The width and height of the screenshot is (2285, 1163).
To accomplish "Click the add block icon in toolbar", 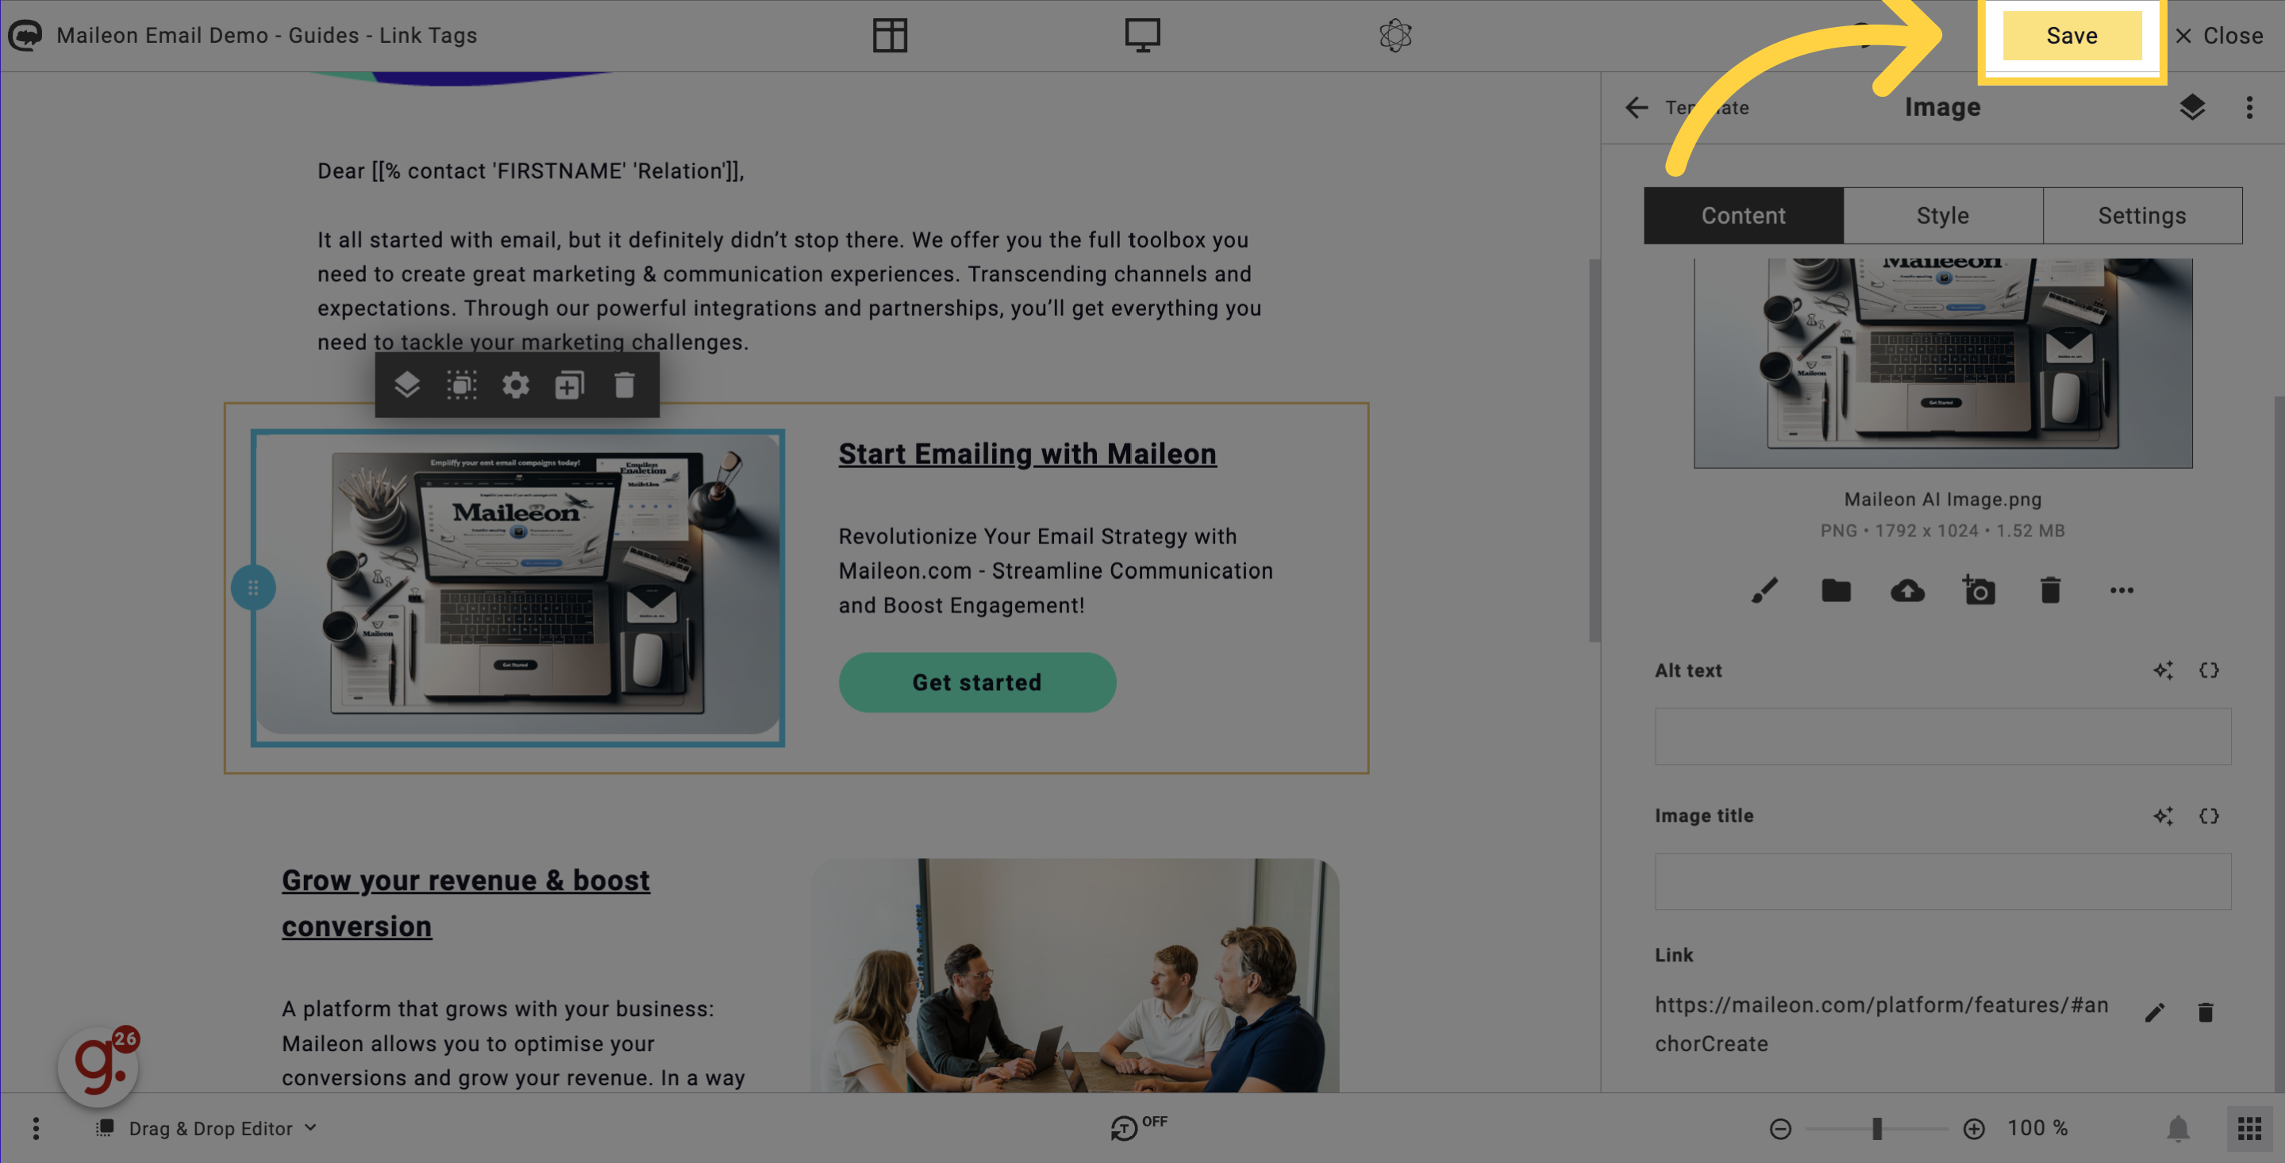I will point(570,384).
